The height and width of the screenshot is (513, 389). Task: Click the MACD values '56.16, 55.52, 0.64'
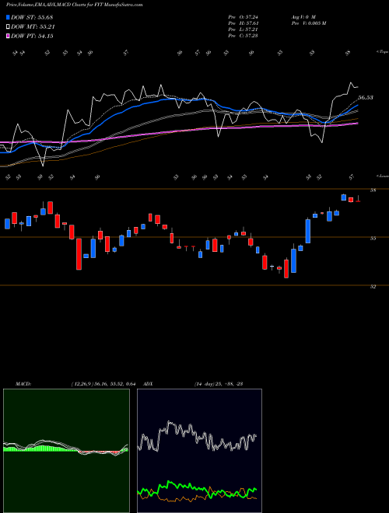[116, 384]
